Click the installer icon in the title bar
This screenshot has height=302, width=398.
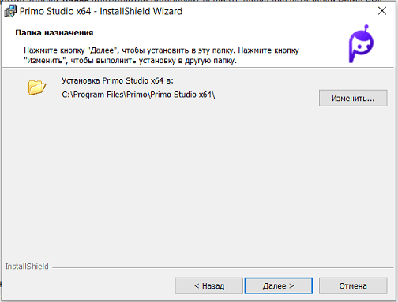tap(10, 11)
